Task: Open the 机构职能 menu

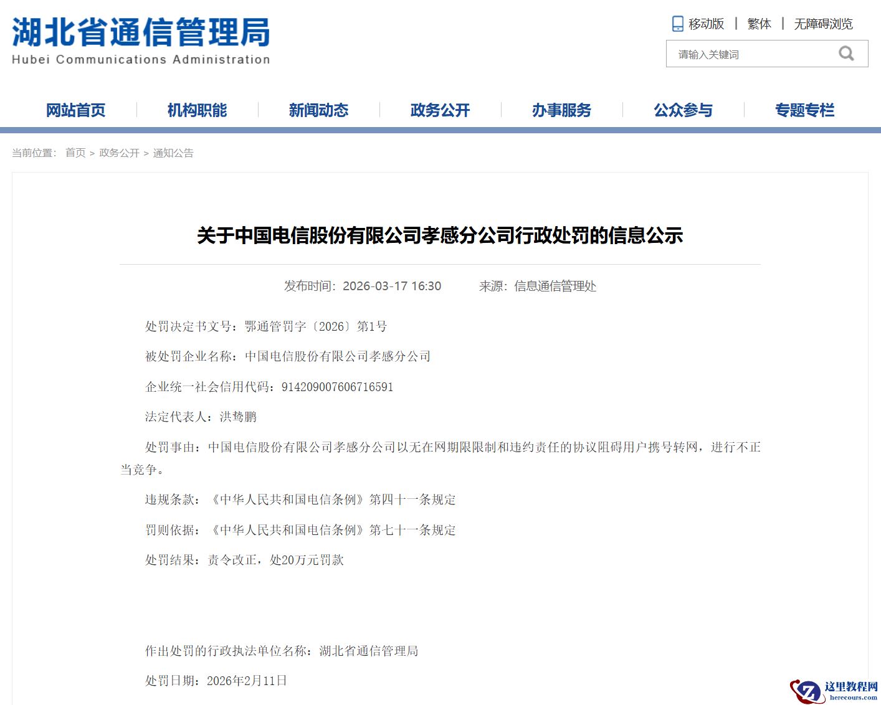Action: [197, 110]
